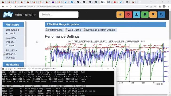Switch to the YouTube browser tab
171x96 pixels.
(x=116, y=2)
